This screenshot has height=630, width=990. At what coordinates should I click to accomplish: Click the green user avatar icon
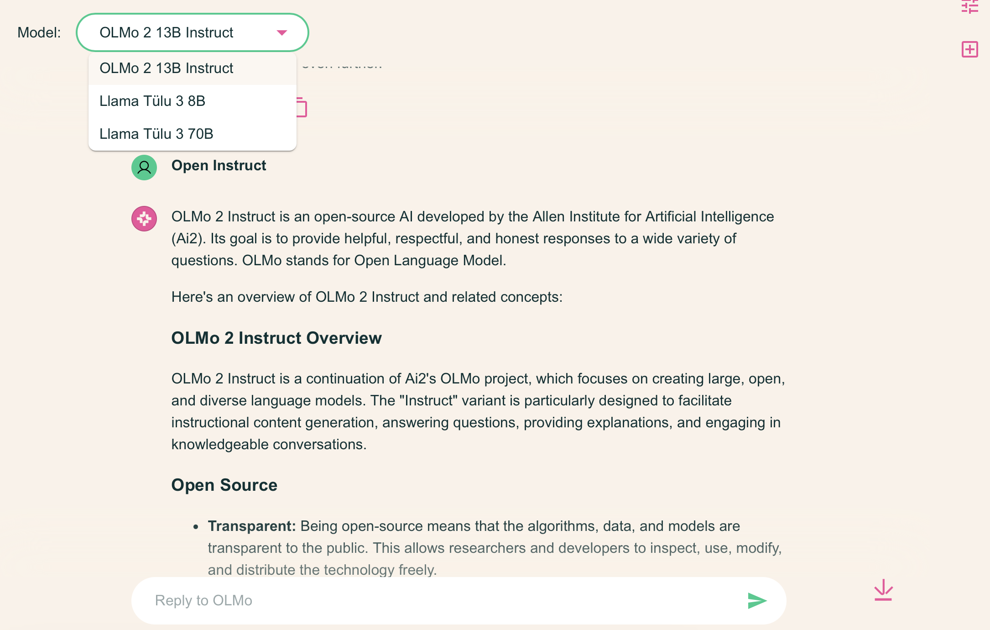click(144, 168)
